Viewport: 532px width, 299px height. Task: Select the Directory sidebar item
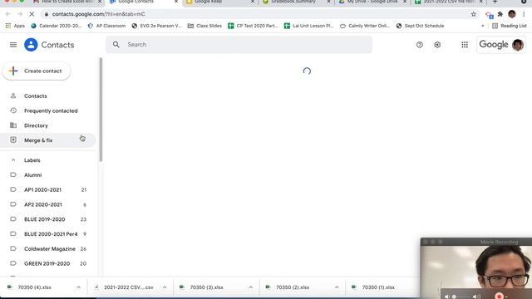48,125
